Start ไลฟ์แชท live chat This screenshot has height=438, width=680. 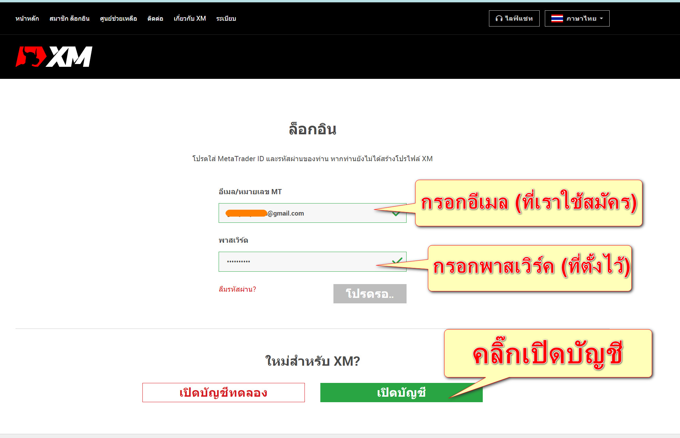tap(514, 19)
